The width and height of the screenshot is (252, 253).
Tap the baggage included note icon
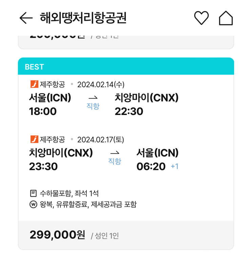33,194
